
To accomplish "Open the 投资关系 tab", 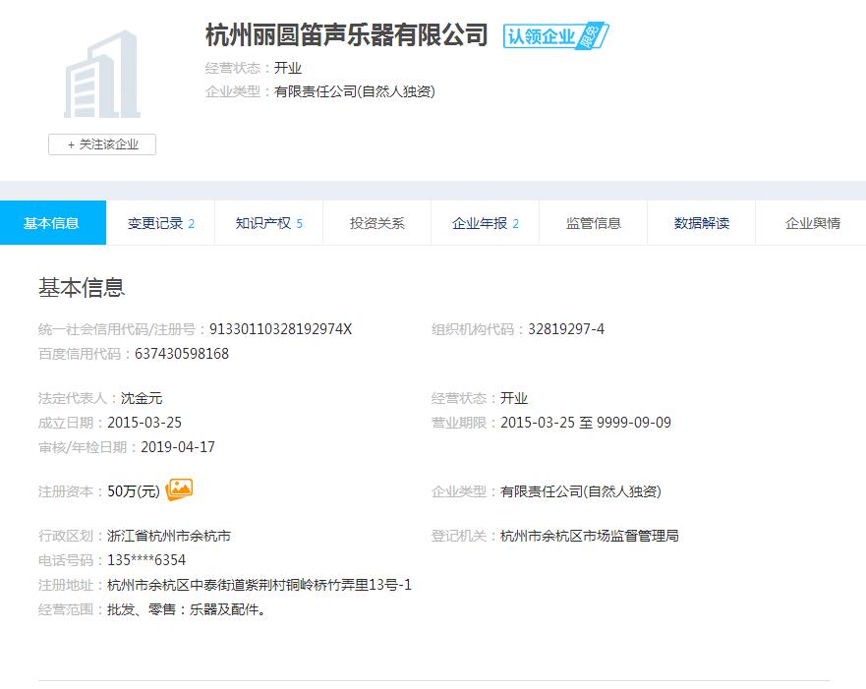I will tap(377, 223).
